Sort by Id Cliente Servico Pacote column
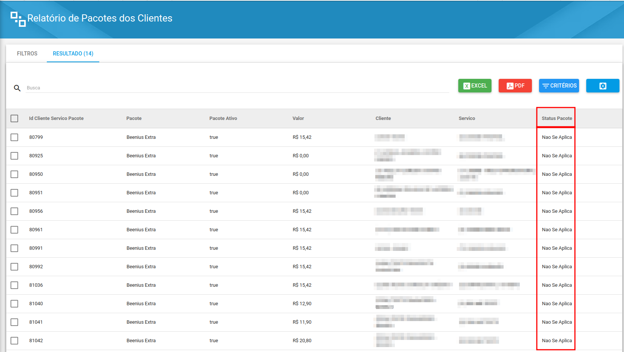The image size is (624, 352). [56, 118]
